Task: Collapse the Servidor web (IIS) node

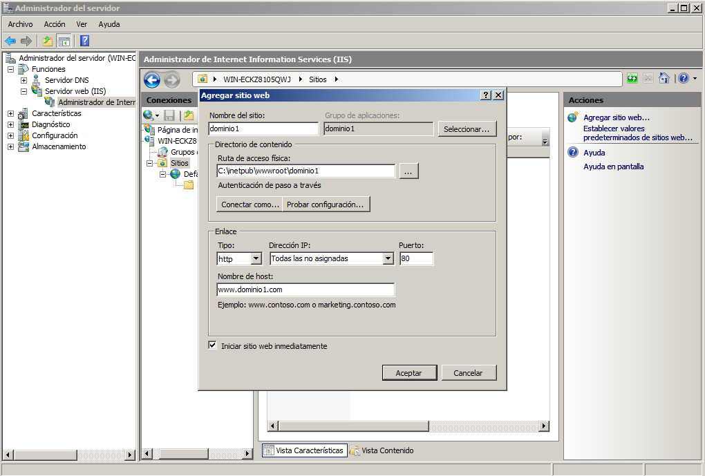Action: point(23,91)
